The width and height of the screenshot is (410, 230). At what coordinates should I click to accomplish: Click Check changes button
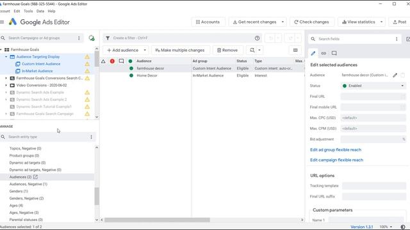pyautogui.click(x=312, y=22)
